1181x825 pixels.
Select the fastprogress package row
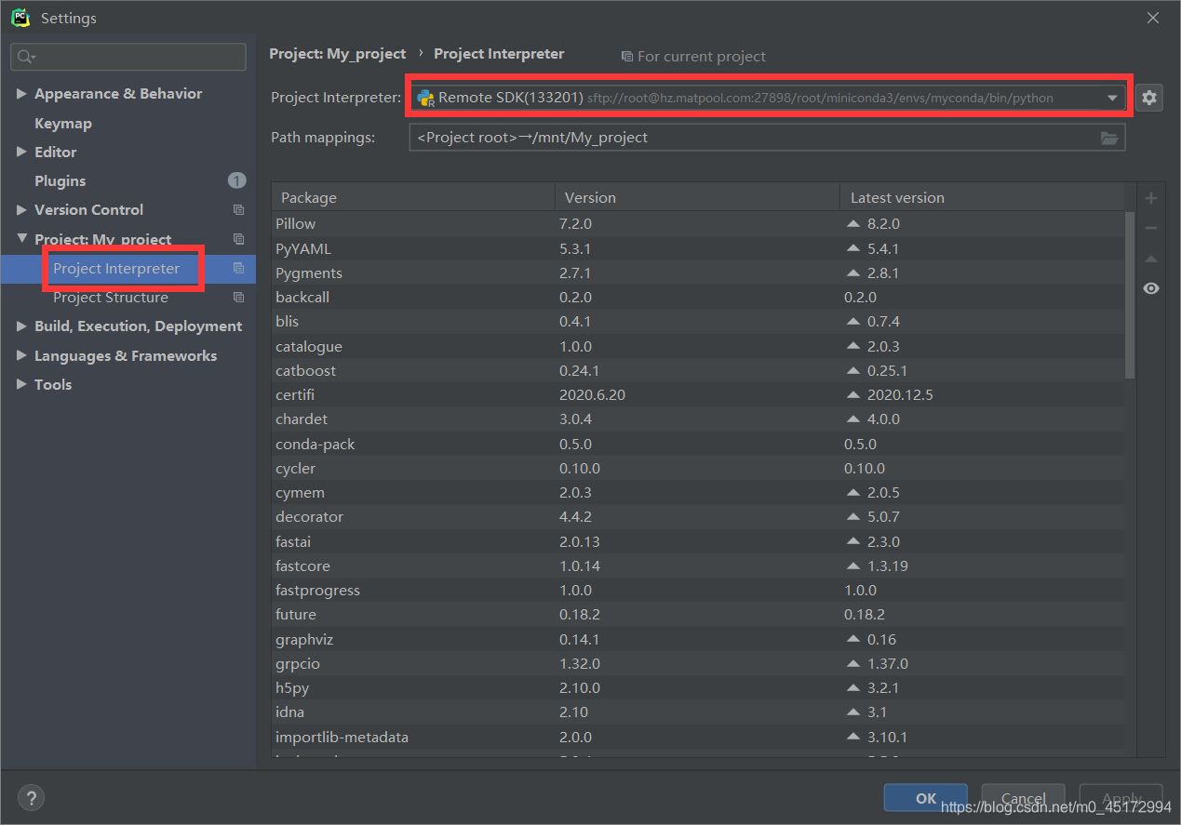(697, 591)
